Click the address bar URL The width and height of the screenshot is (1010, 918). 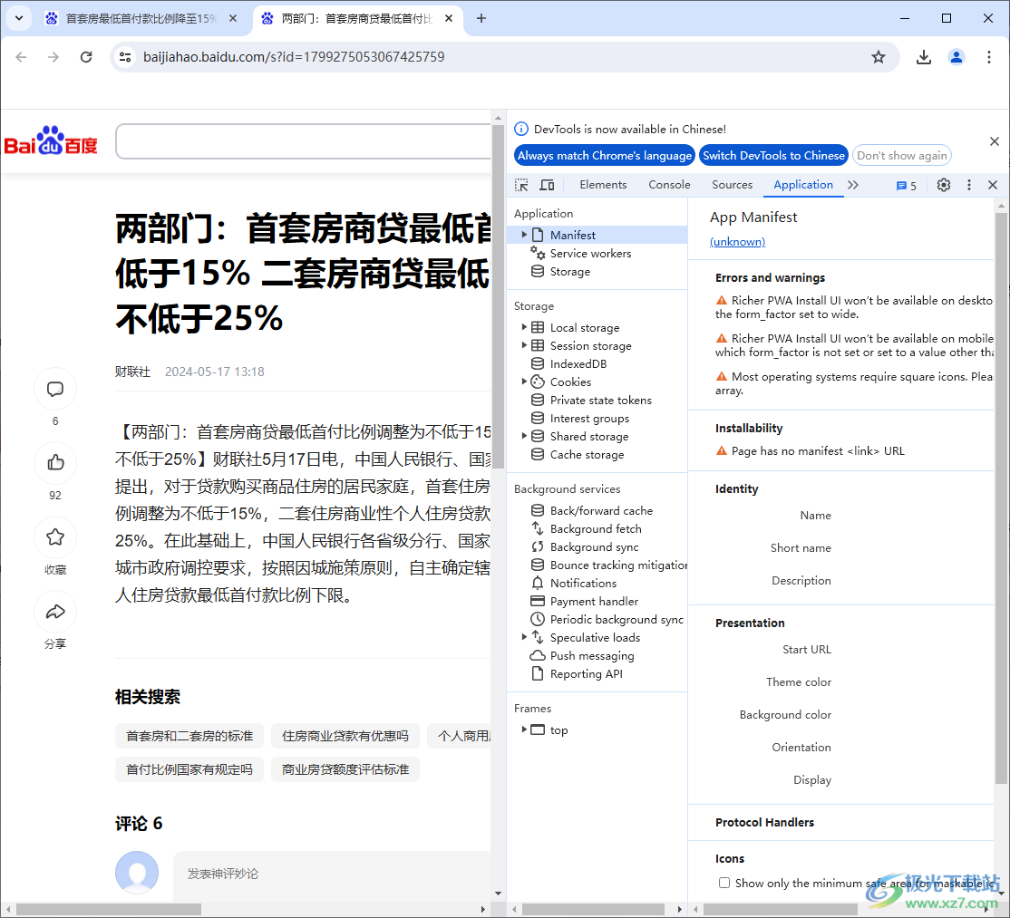pyautogui.click(x=294, y=57)
